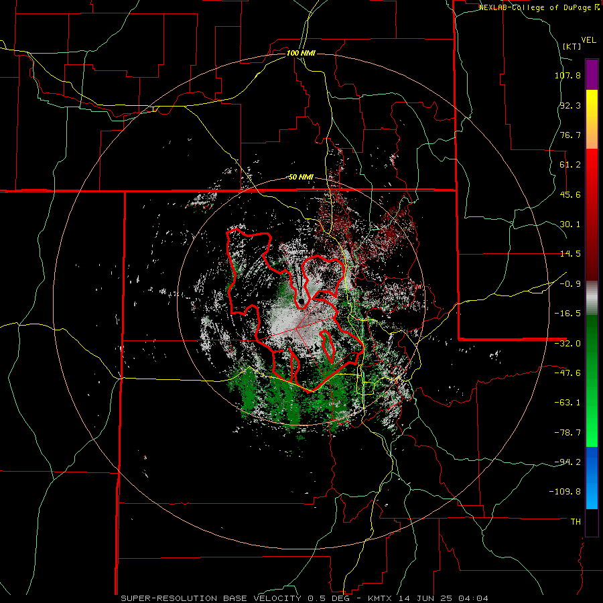Click the blue segment of velocity color bar

592,478
